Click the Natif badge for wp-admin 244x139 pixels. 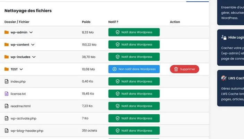tap(134, 32)
